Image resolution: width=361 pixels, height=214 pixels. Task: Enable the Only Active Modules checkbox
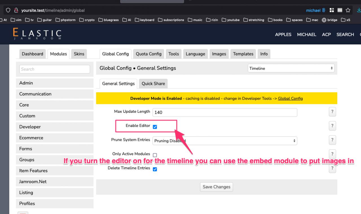[155, 155]
